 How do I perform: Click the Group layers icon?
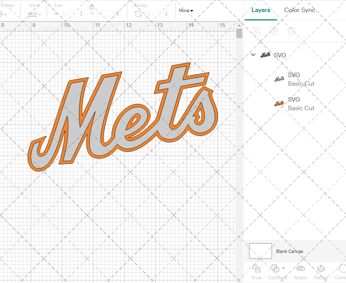coord(257,31)
